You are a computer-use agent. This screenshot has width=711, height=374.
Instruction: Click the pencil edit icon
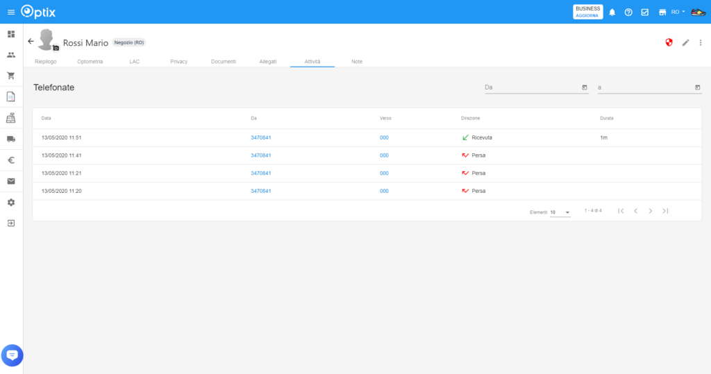pos(685,42)
